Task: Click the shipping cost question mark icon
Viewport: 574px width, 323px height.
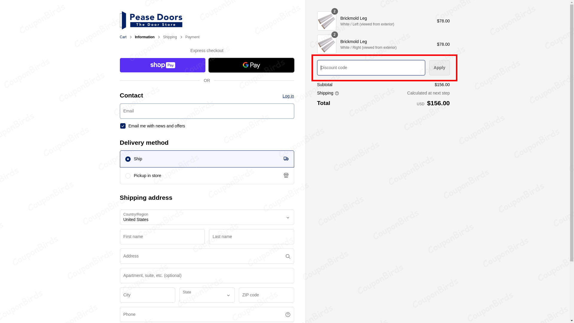Action: pyautogui.click(x=337, y=93)
